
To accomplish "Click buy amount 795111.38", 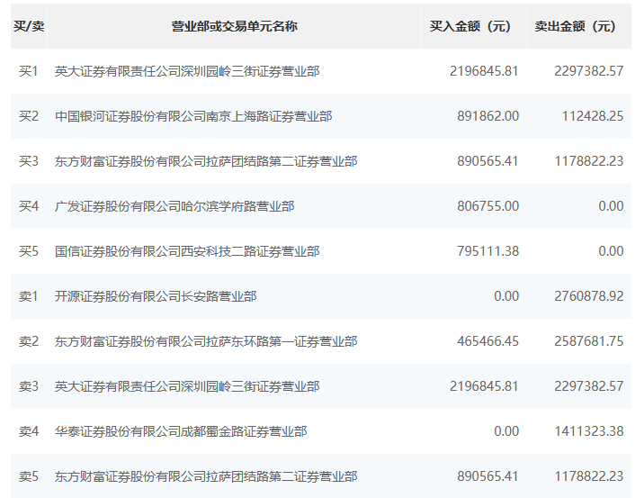I will (487, 251).
